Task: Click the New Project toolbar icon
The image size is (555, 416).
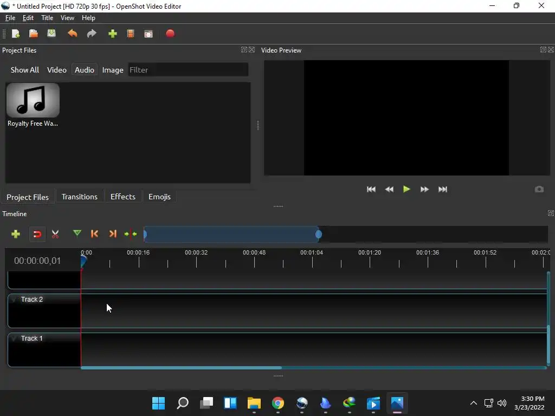Action: (16, 34)
